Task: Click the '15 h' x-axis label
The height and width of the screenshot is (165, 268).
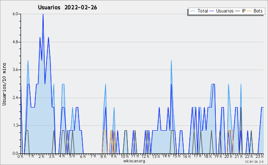Action: coord(176,156)
